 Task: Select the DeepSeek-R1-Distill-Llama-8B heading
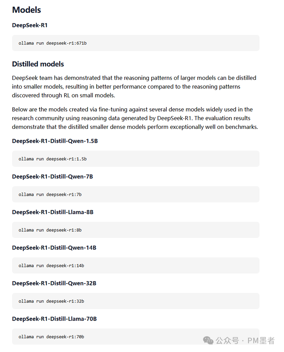[53, 212]
